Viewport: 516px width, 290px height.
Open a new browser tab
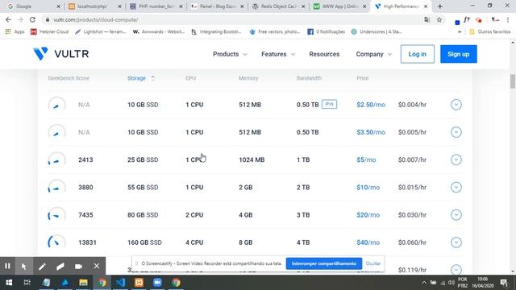click(440, 6)
